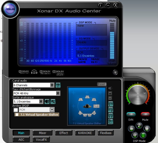Click the L front left speaker icon
Screen dimensions: 158x143
(x=81, y=100)
